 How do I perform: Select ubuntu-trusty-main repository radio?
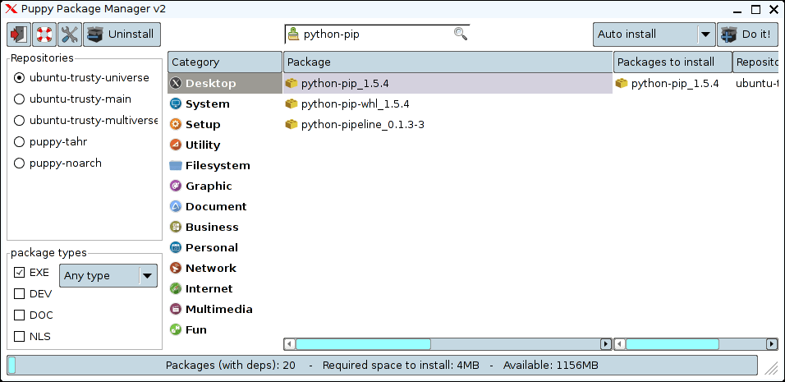pyautogui.click(x=20, y=99)
